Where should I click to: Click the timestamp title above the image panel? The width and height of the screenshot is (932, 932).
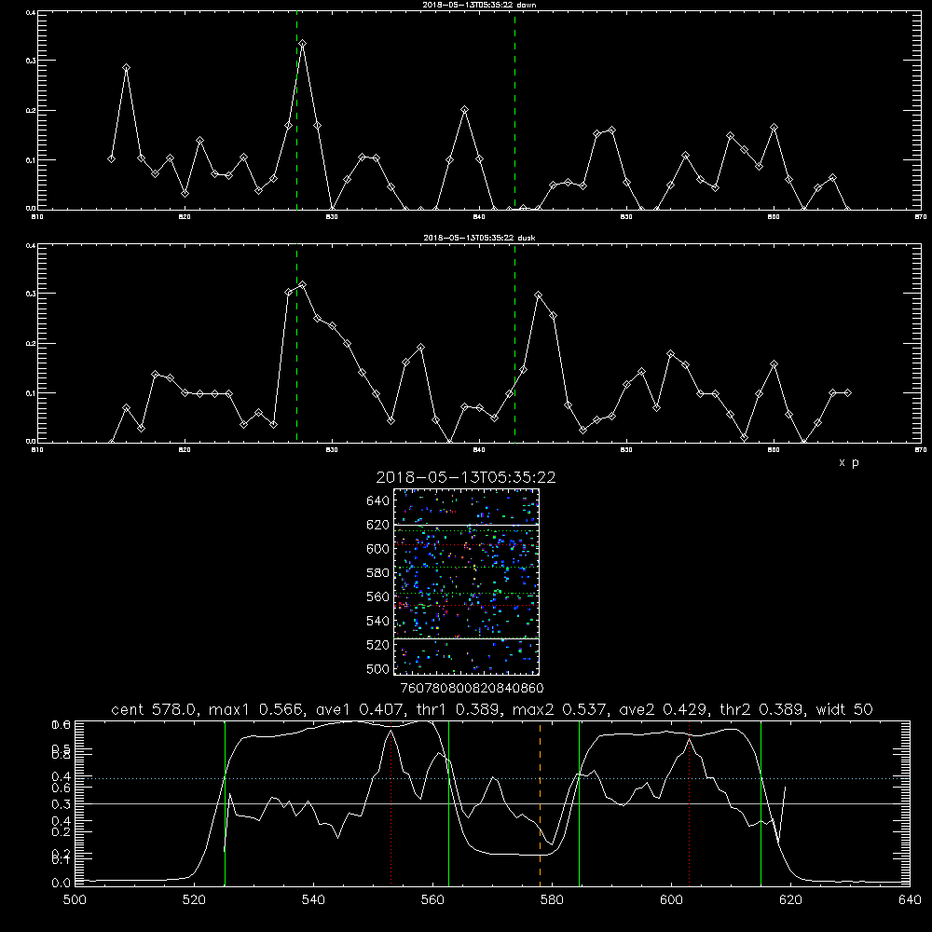tap(466, 477)
